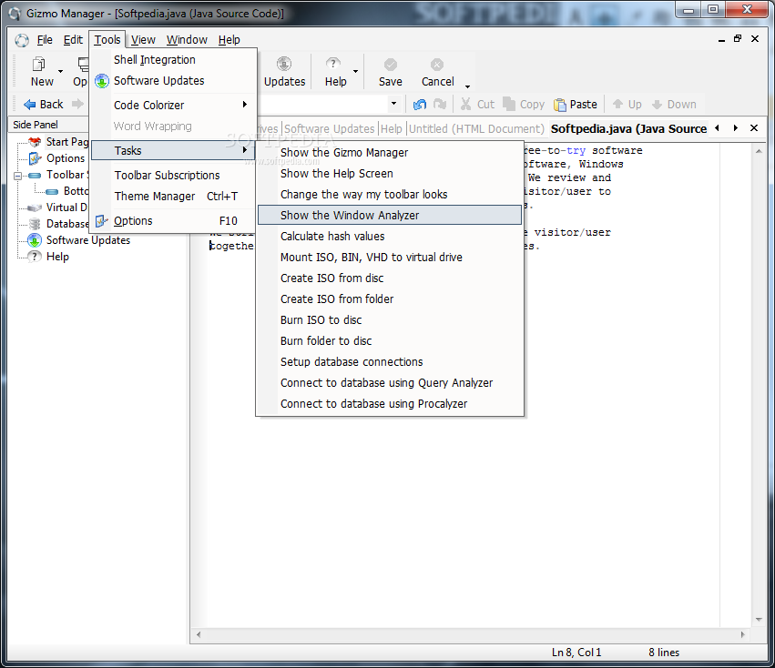
Task: Select Show the Help Screen task
Action: pos(390,174)
